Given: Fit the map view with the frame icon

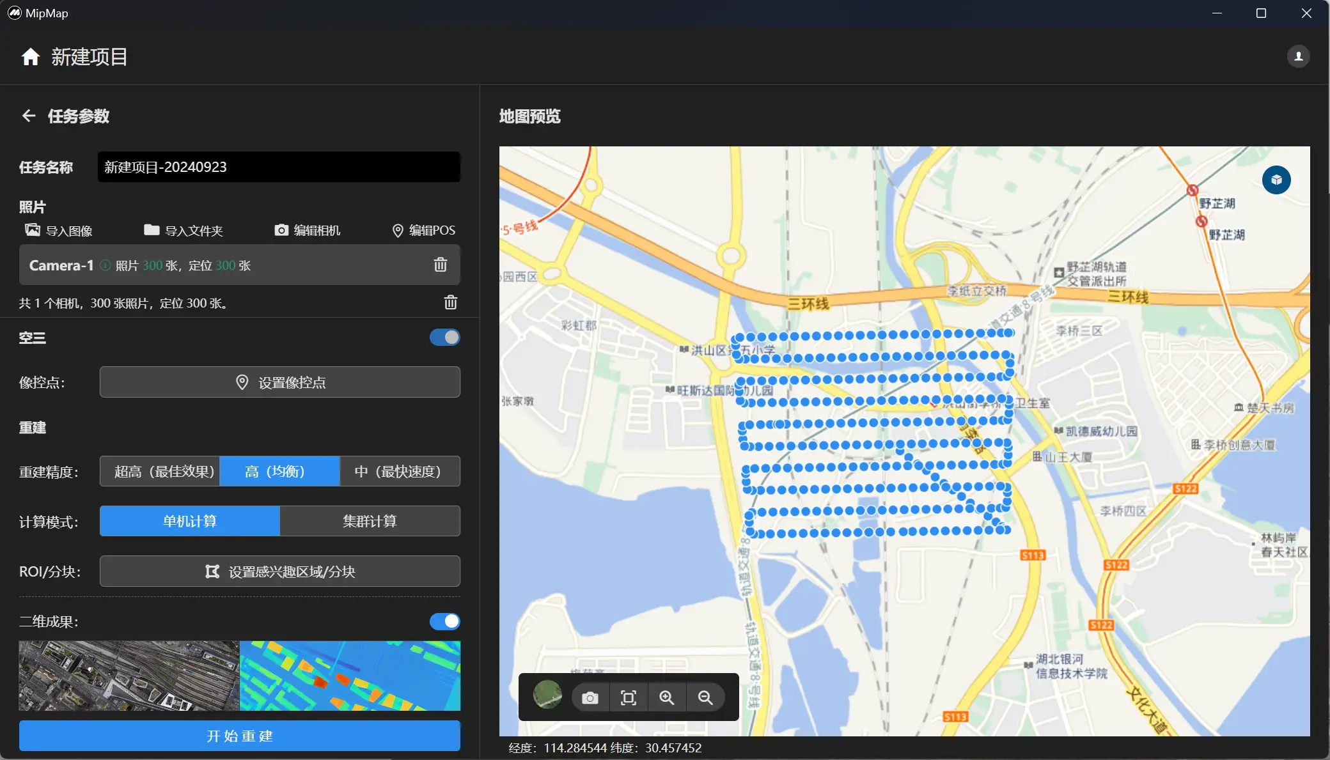Looking at the screenshot, I should [628, 697].
